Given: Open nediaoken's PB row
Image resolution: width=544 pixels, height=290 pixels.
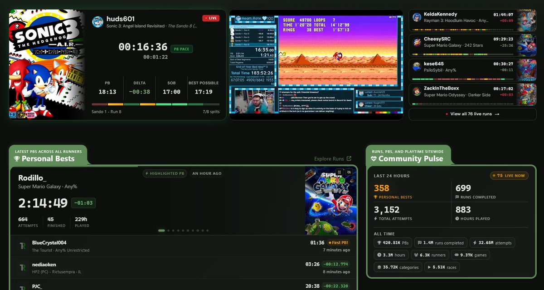Looking at the screenshot, I should [x=184, y=267].
